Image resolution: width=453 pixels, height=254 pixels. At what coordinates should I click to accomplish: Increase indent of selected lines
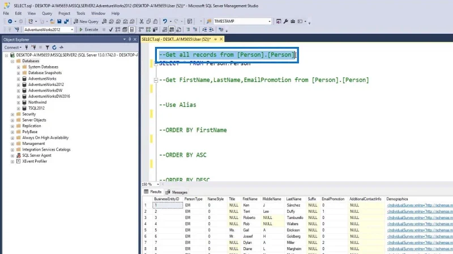point(211,29)
